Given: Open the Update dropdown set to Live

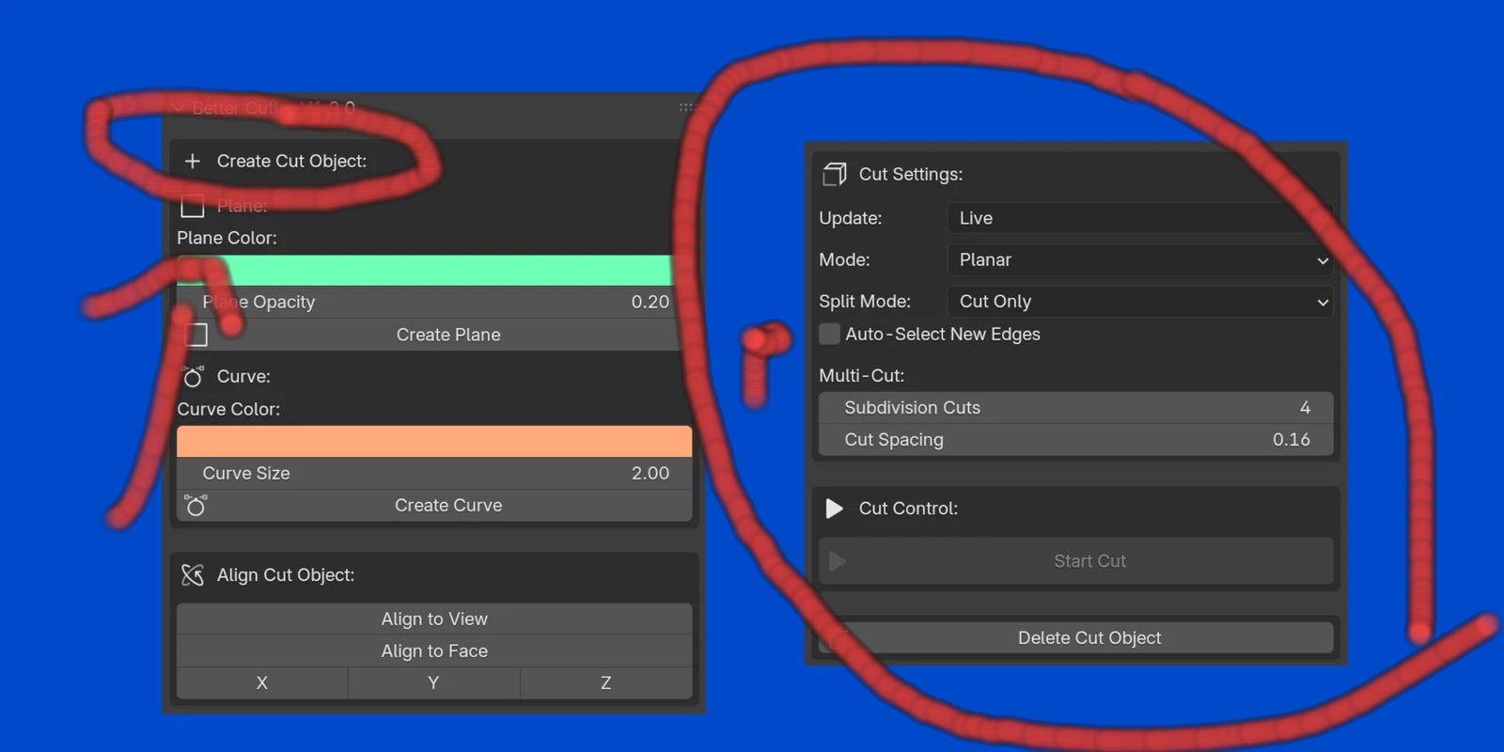Looking at the screenshot, I should tap(1139, 218).
